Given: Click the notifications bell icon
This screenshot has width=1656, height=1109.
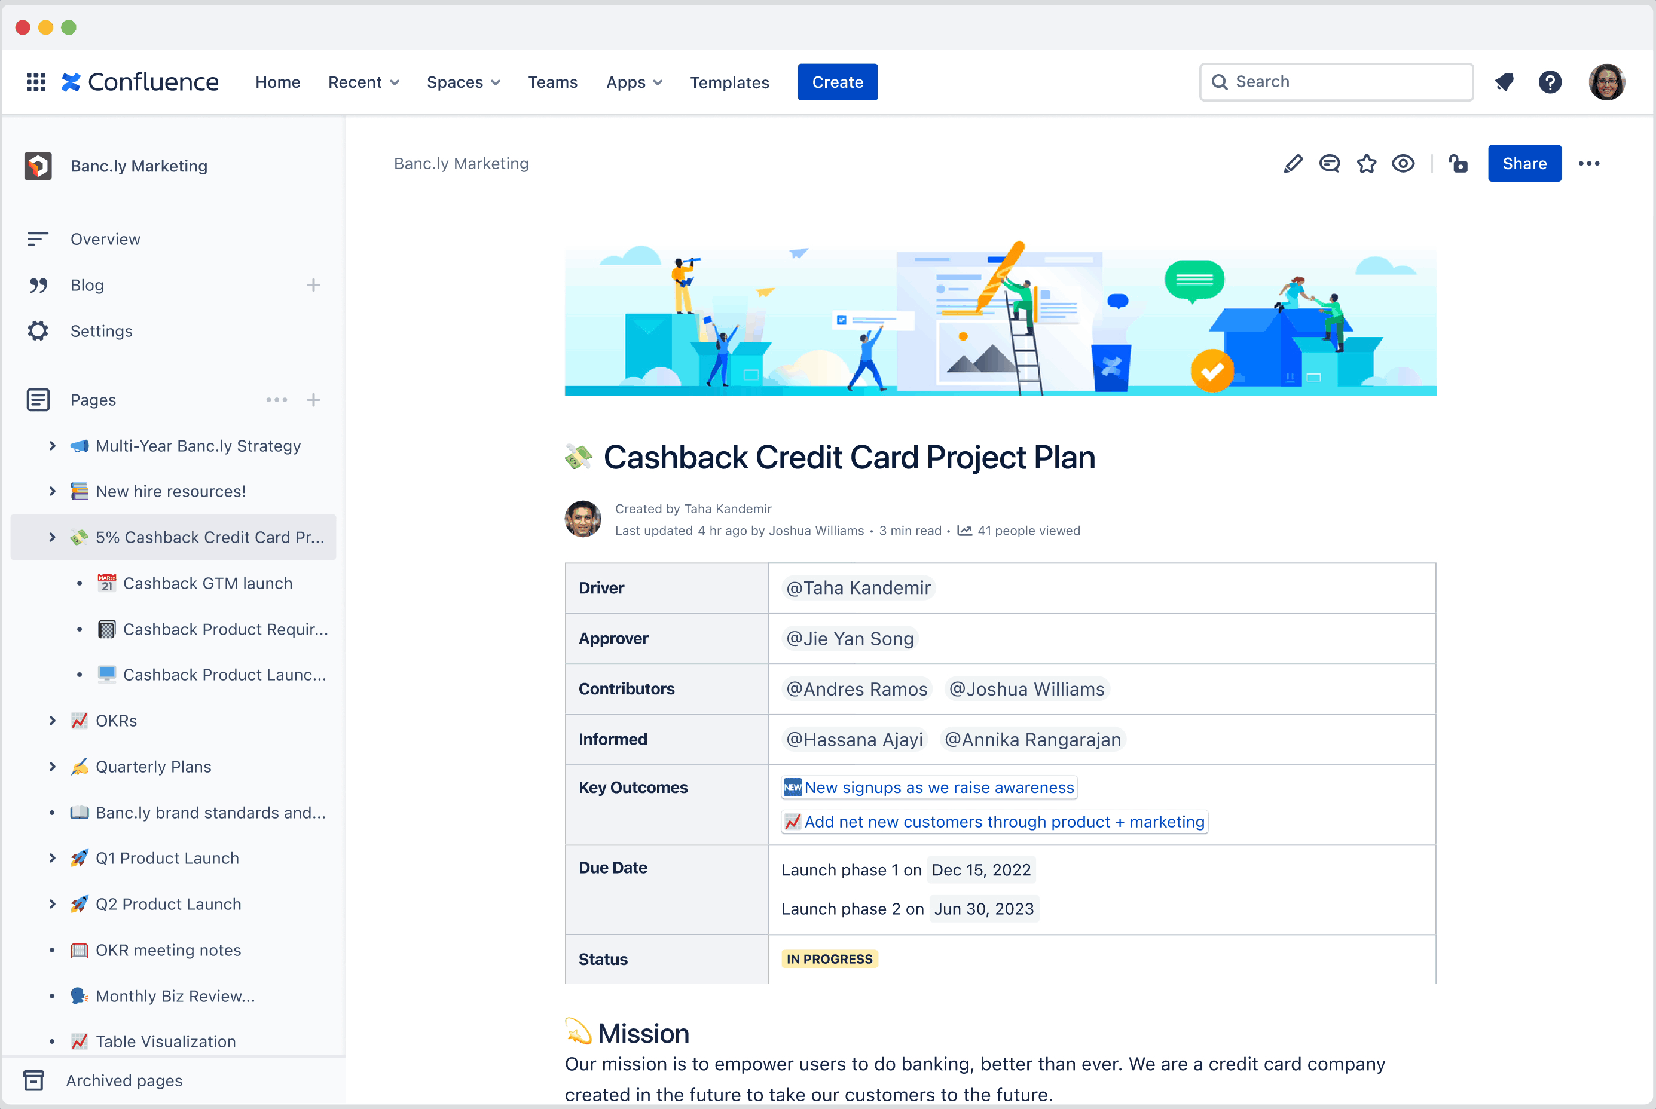Looking at the screenshot, I should tap(1504, 82).
